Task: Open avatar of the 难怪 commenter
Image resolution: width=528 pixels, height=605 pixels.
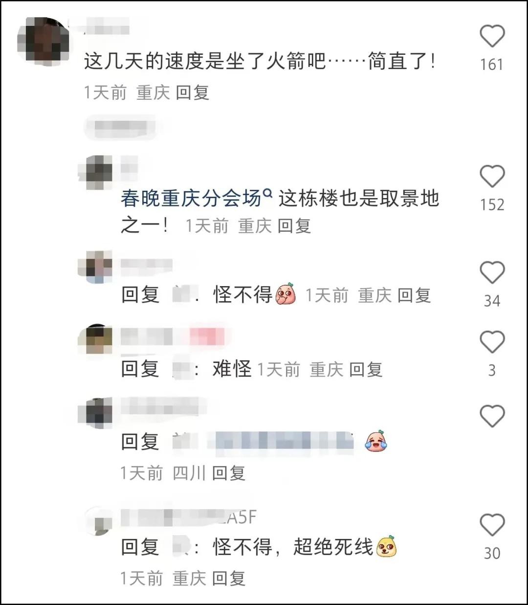Action: click(x=99, y=339)
